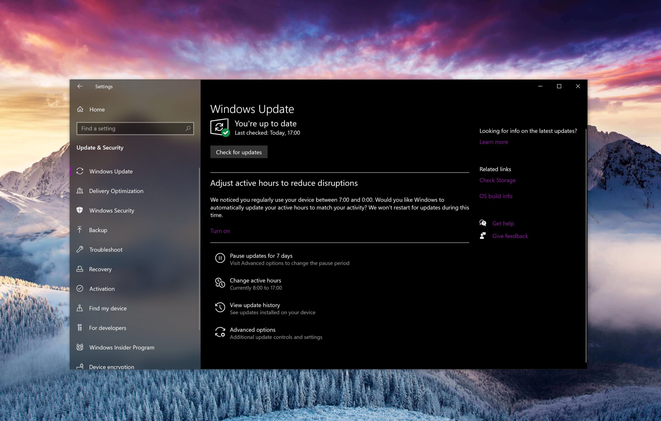Click the main pane vertical scrollbar

pyautogui.click(x=586, y=245)
